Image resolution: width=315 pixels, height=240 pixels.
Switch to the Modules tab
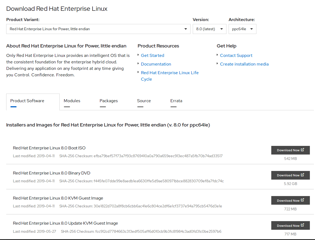coord(72,101)
